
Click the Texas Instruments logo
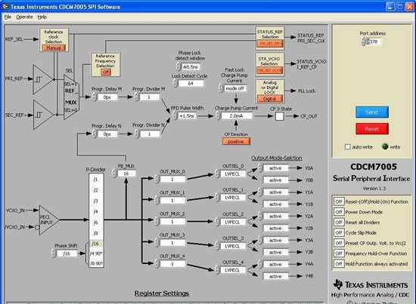pyautogui.click(x=371, y=285)
